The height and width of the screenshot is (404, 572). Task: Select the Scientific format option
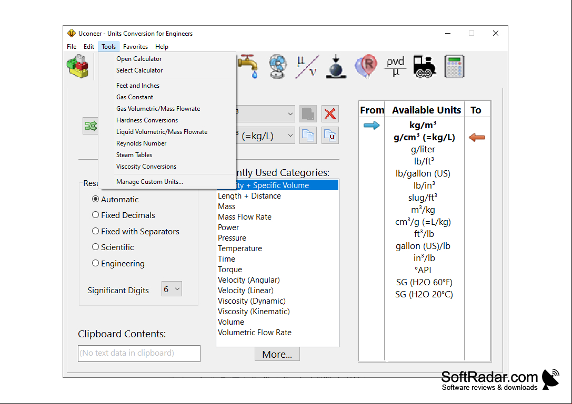point(113,247)
